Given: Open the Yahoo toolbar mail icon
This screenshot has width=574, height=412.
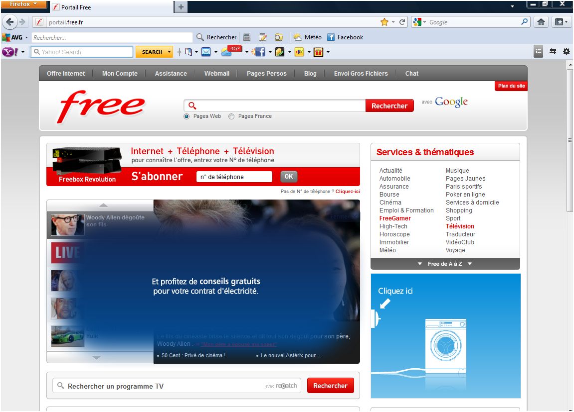Looking at the screenshot, I should (206, 52).
